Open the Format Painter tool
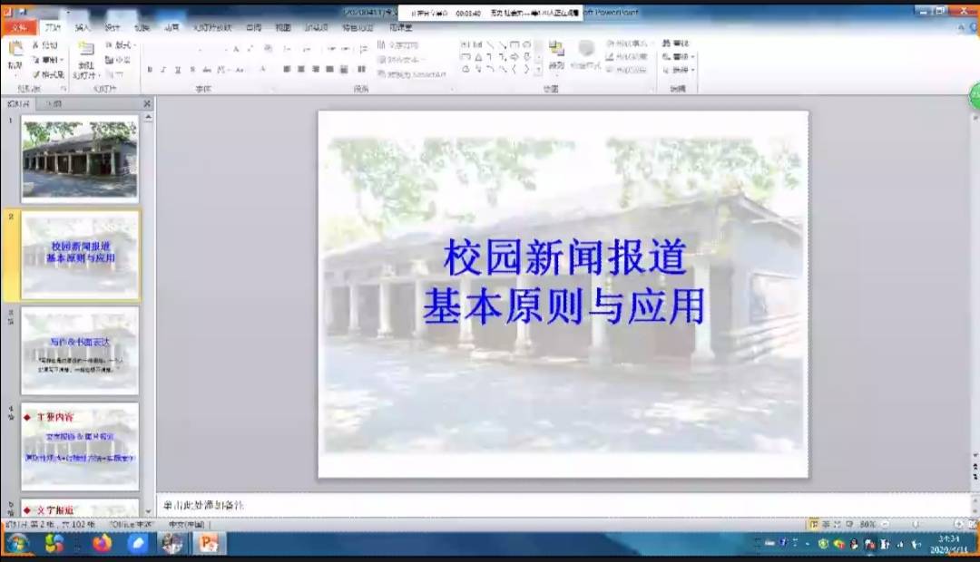Screen dimensions: 980x562 point(48,75)
